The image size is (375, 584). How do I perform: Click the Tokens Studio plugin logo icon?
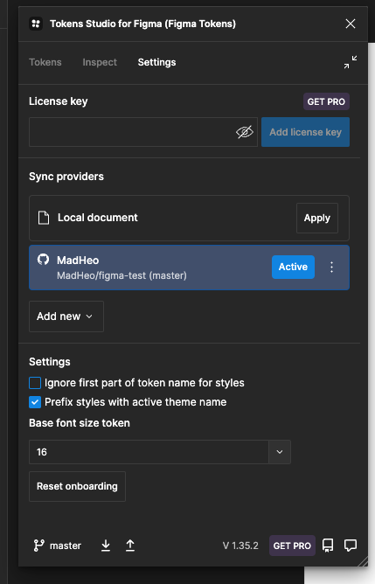(36, 24)
